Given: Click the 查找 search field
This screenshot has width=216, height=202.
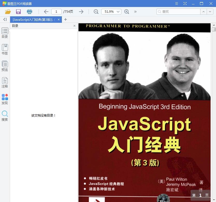Looking at the screenshot, I should tap(178, 12).
